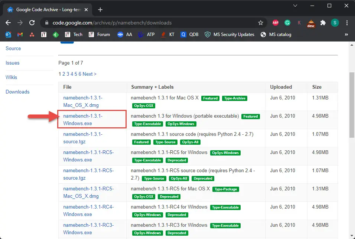Click the page vertical scrollbar thumb
This screenshot has width=355, height=239.
tap(352, 105)
